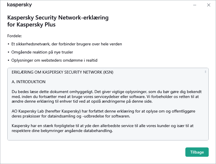Click the 'Kaspersky Security Network-erklæring' title line
The image size is (216, 164).
tap(58, 18)
